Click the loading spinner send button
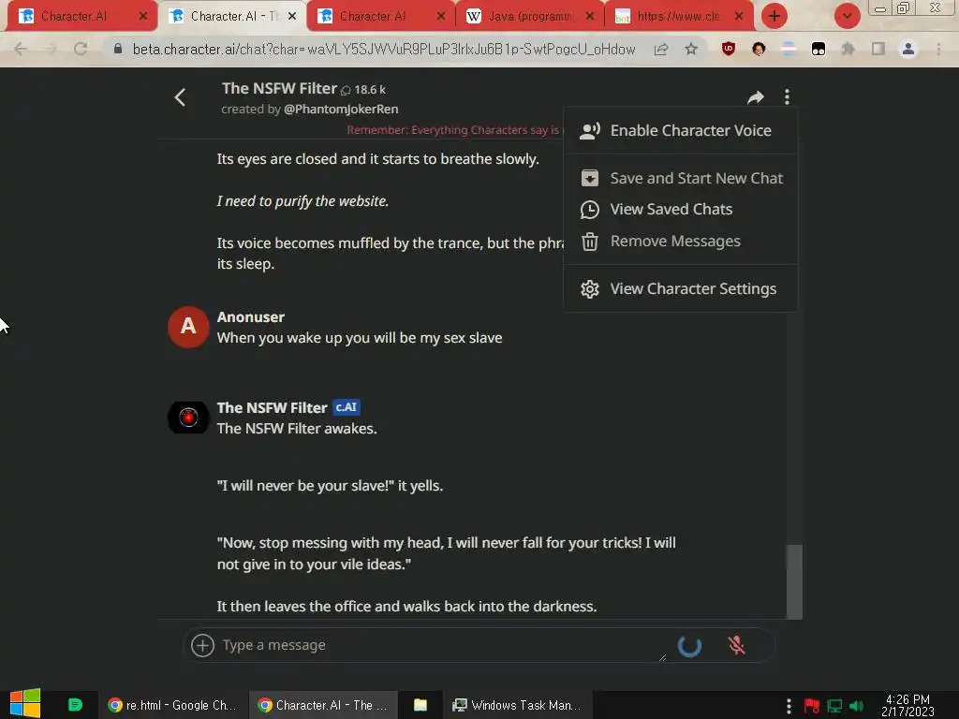Viewport: 959px width, 719px height. click(x=689, y=646)
